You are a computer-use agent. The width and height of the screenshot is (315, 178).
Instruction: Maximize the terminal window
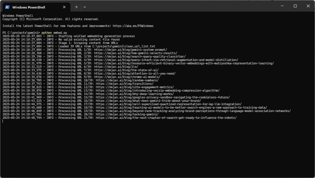coord(295,6)
